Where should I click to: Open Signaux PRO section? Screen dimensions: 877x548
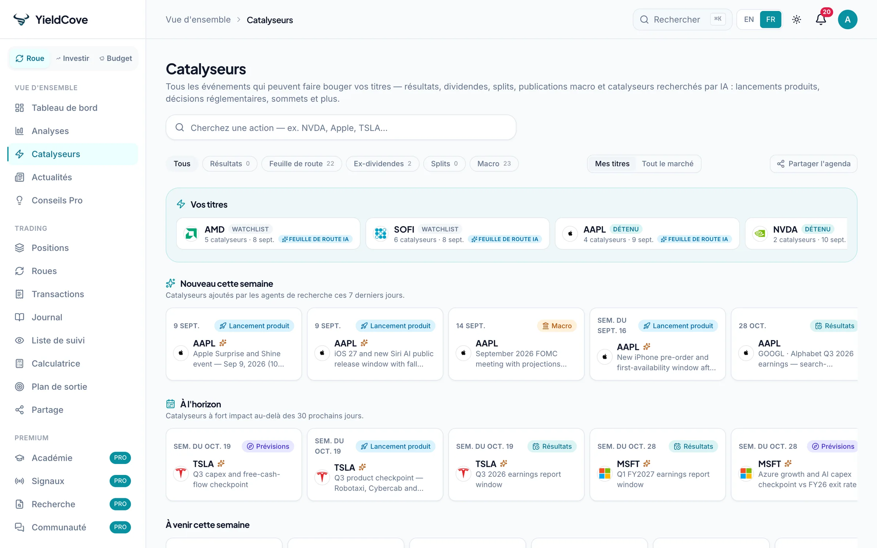click(x=73, y=481)
